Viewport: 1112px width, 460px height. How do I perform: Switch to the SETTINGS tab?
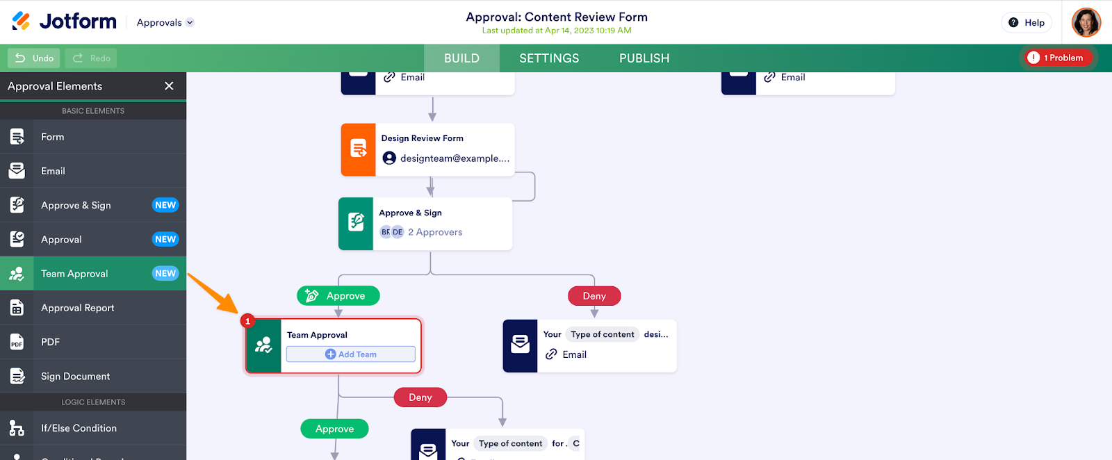[x=549, y=58]
